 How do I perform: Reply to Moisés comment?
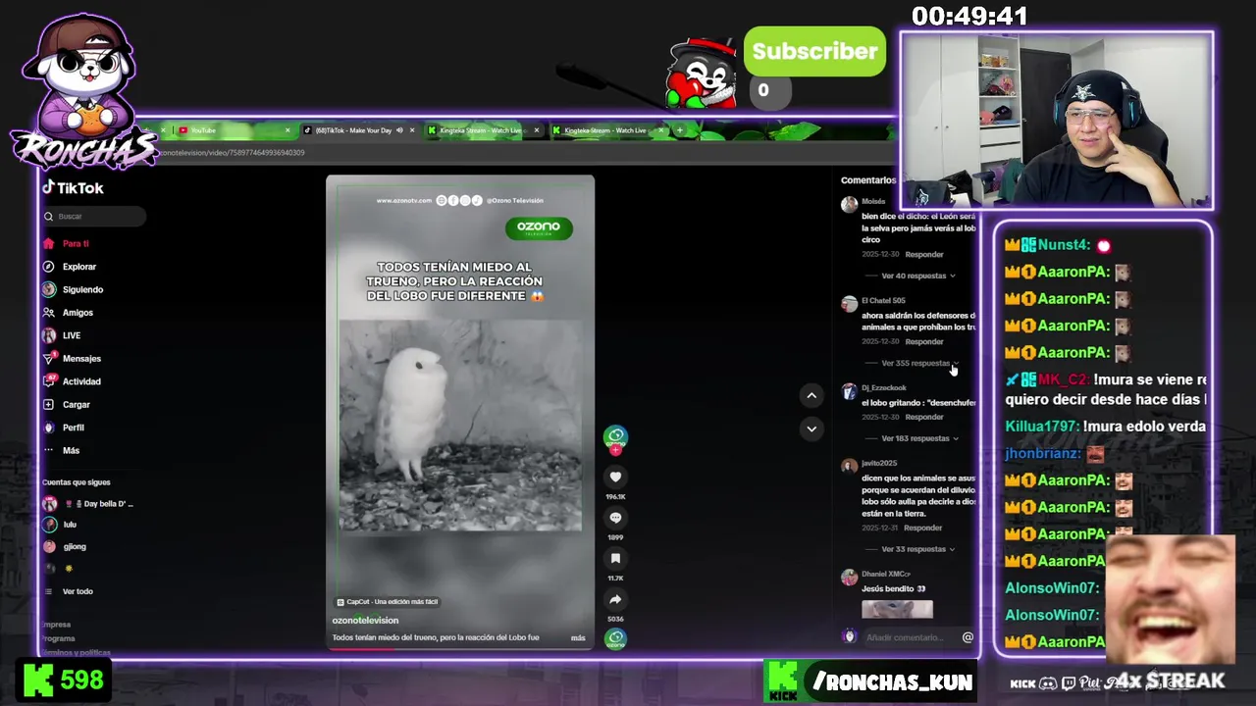click(x=923, y=254)
